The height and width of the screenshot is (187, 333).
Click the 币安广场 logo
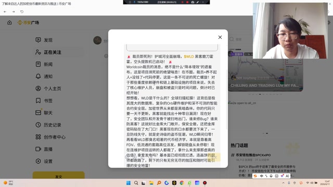click(28, 22)
